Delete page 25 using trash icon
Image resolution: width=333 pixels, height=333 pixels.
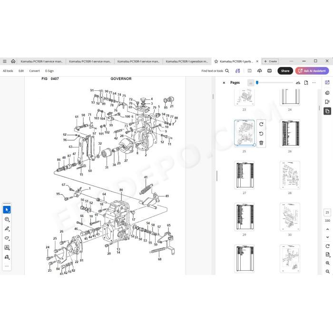(261, 143)
